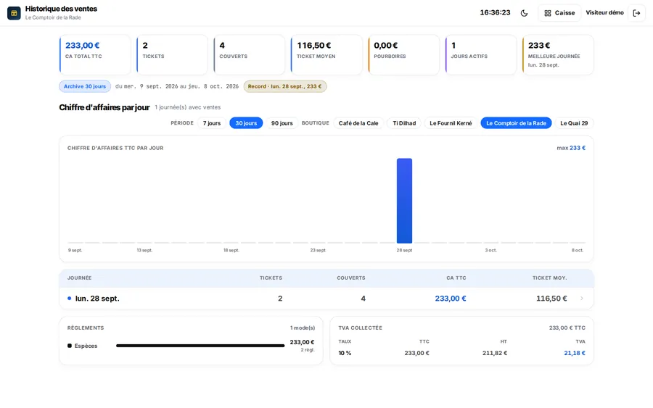Click the Espèces payment progress bar
The height and width of the screenshot is (408, 653).
[x=200, y=346]
